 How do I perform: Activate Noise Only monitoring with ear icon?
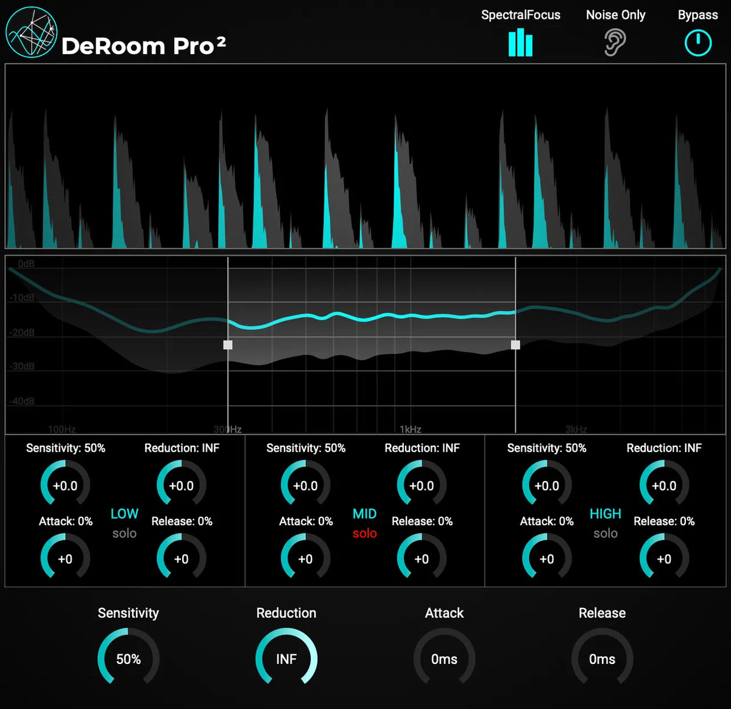click(x=615, y=43)
